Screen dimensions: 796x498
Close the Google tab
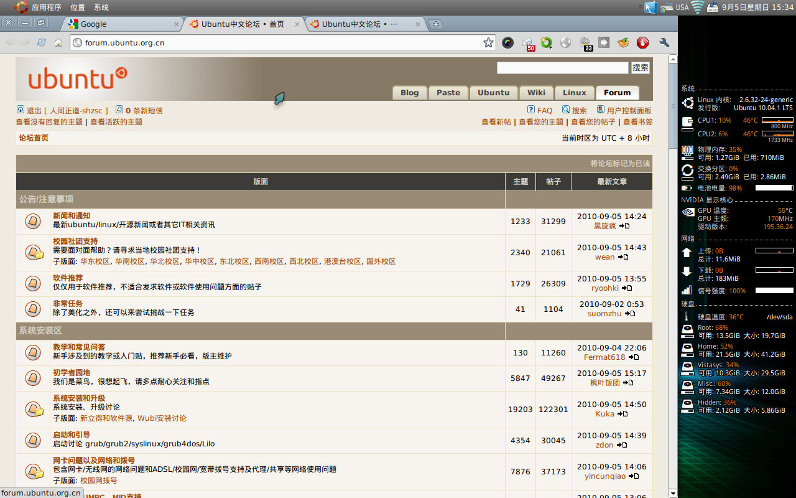(177, 24)
